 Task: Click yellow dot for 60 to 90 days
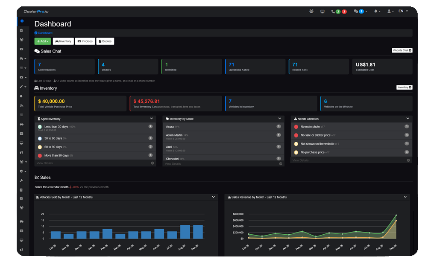[40, 147]
